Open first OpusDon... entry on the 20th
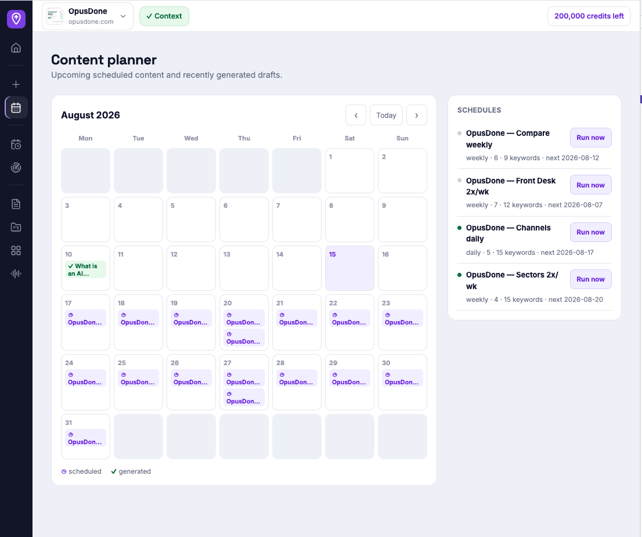The image size is (642, 537). point(244,318)
